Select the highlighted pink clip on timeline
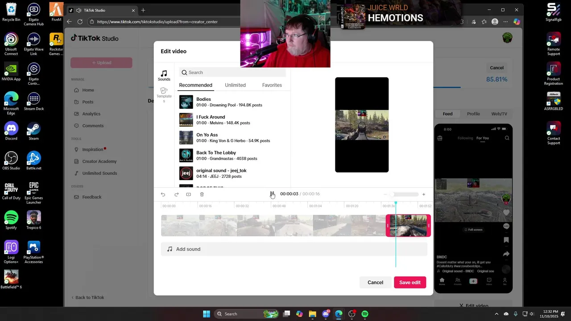The width and height of the screenshot is (571, 321). tap(408, 226)
